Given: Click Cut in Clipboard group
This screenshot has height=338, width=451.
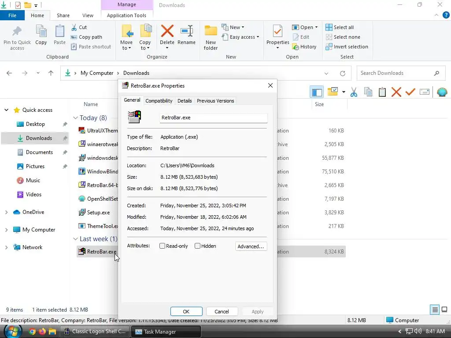Looking at the screenshot, I should pos(79,27).
